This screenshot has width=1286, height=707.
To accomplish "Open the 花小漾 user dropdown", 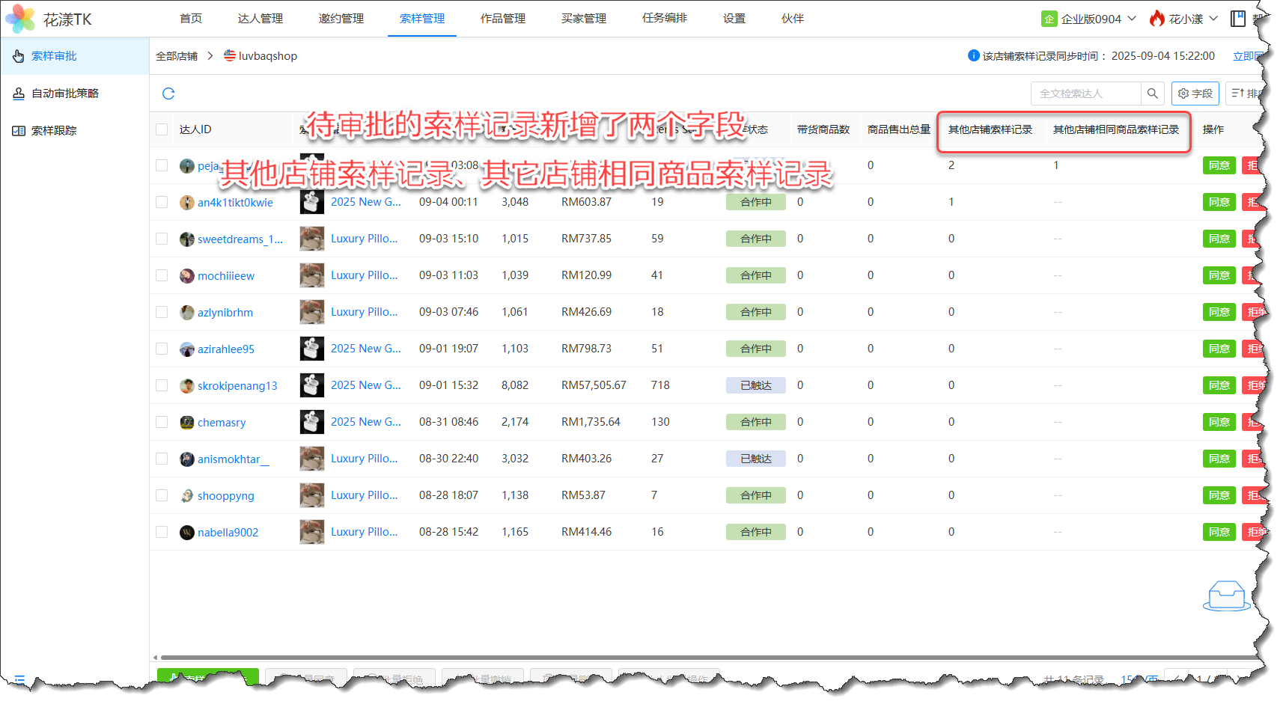I will [1213, 19].
